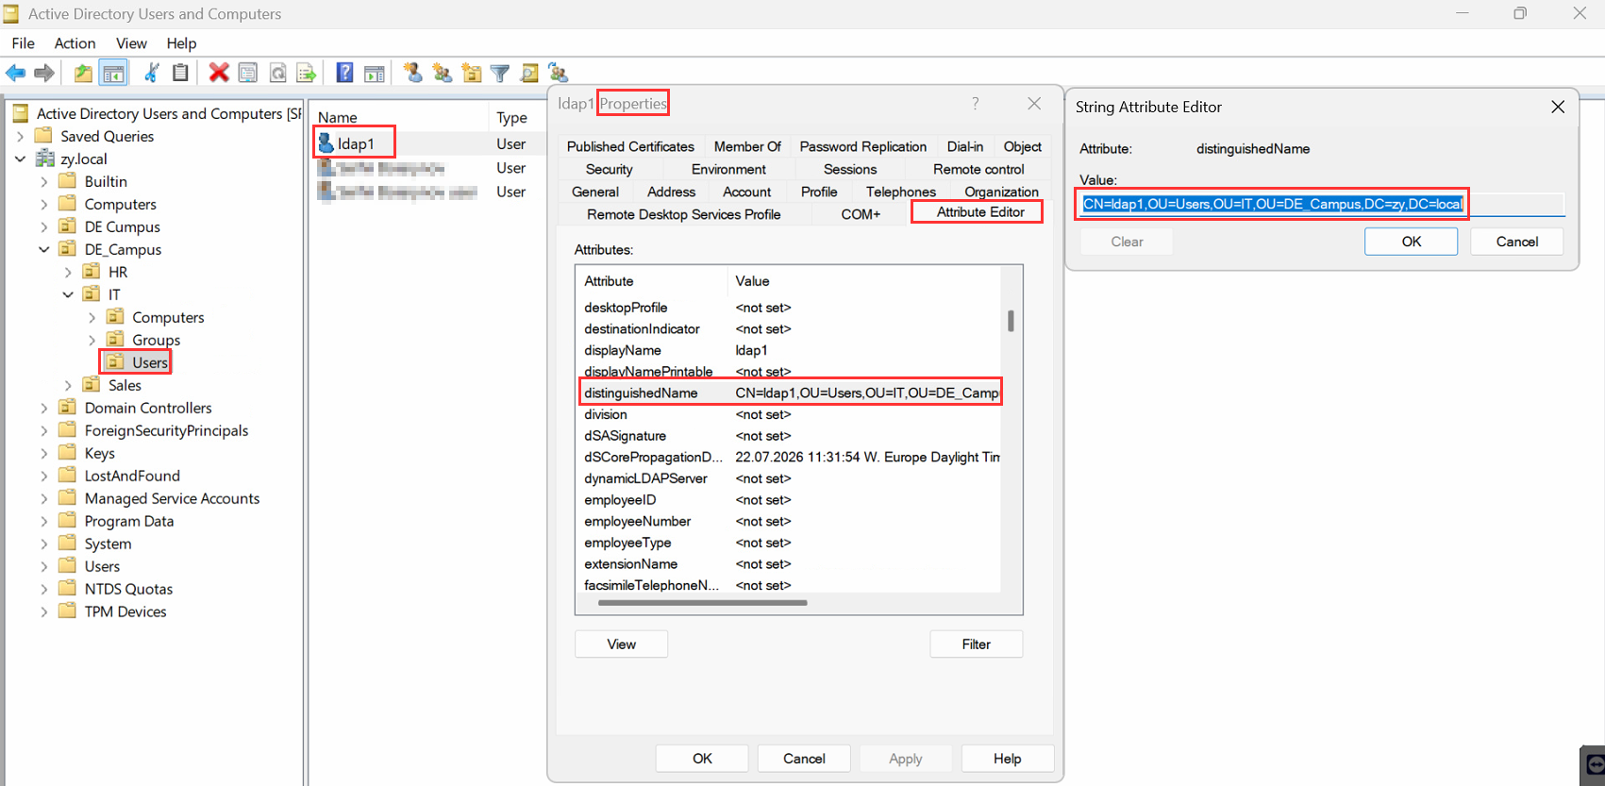
Task: Select Program Data in the console tree
Action: [129, 521]
